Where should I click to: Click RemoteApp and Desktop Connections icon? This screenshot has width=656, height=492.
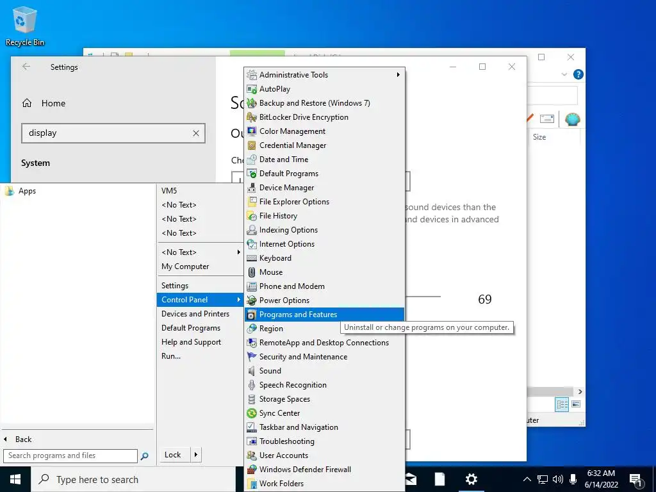click(251, 343)
